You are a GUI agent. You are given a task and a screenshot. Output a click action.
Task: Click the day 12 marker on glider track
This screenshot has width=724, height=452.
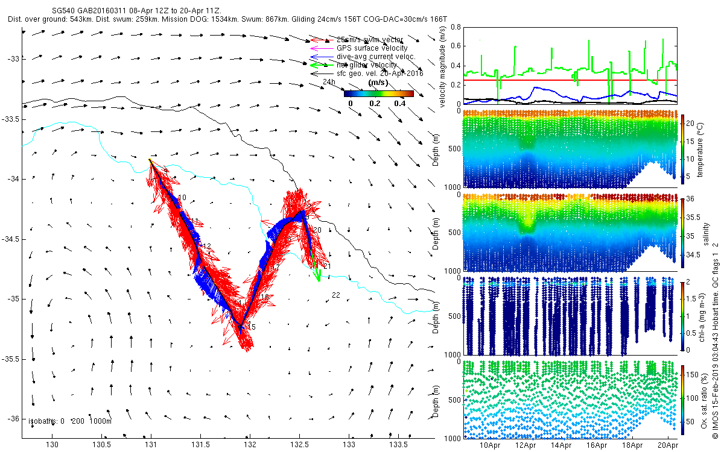click(x=207, y=246)
